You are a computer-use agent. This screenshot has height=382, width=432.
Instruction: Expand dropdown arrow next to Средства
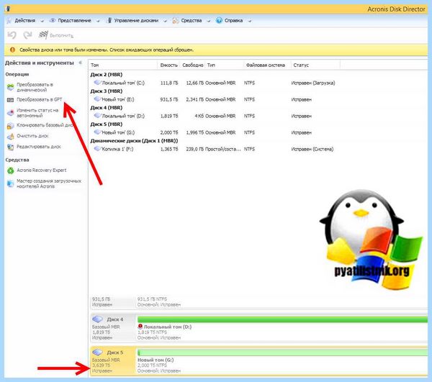pyautogui.click(x=209, y=21)
